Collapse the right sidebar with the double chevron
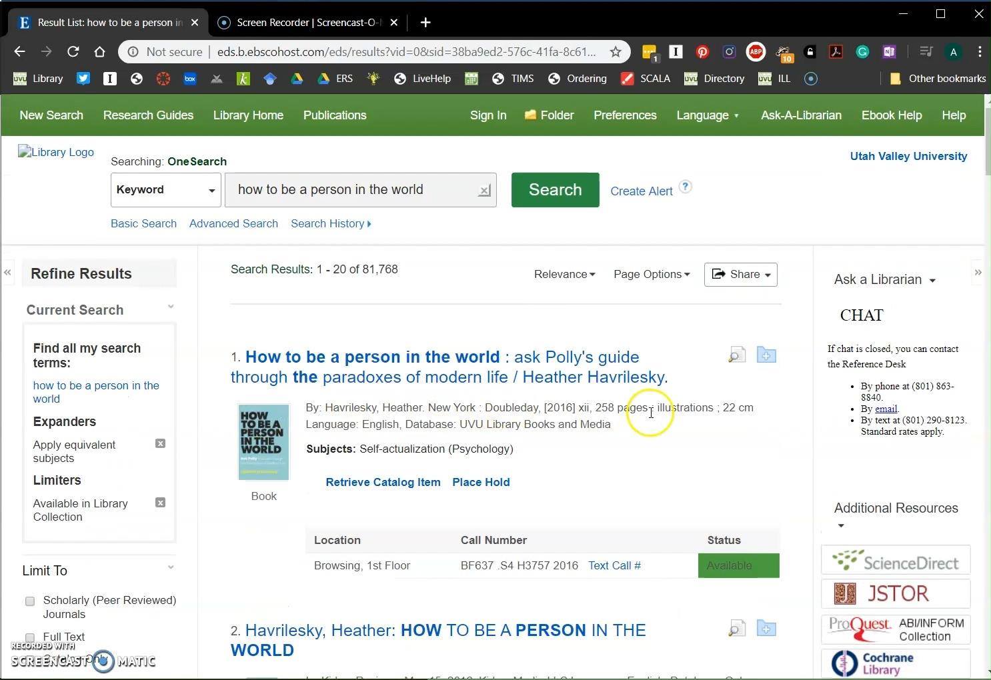This screenshot has width=991, height=680. tap(978, 272)
